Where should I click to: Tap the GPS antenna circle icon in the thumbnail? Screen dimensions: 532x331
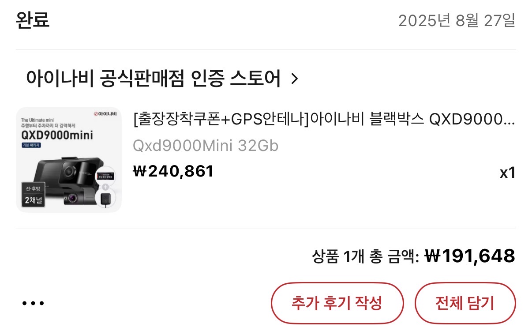pyautogui.click(x=106, y=198)
